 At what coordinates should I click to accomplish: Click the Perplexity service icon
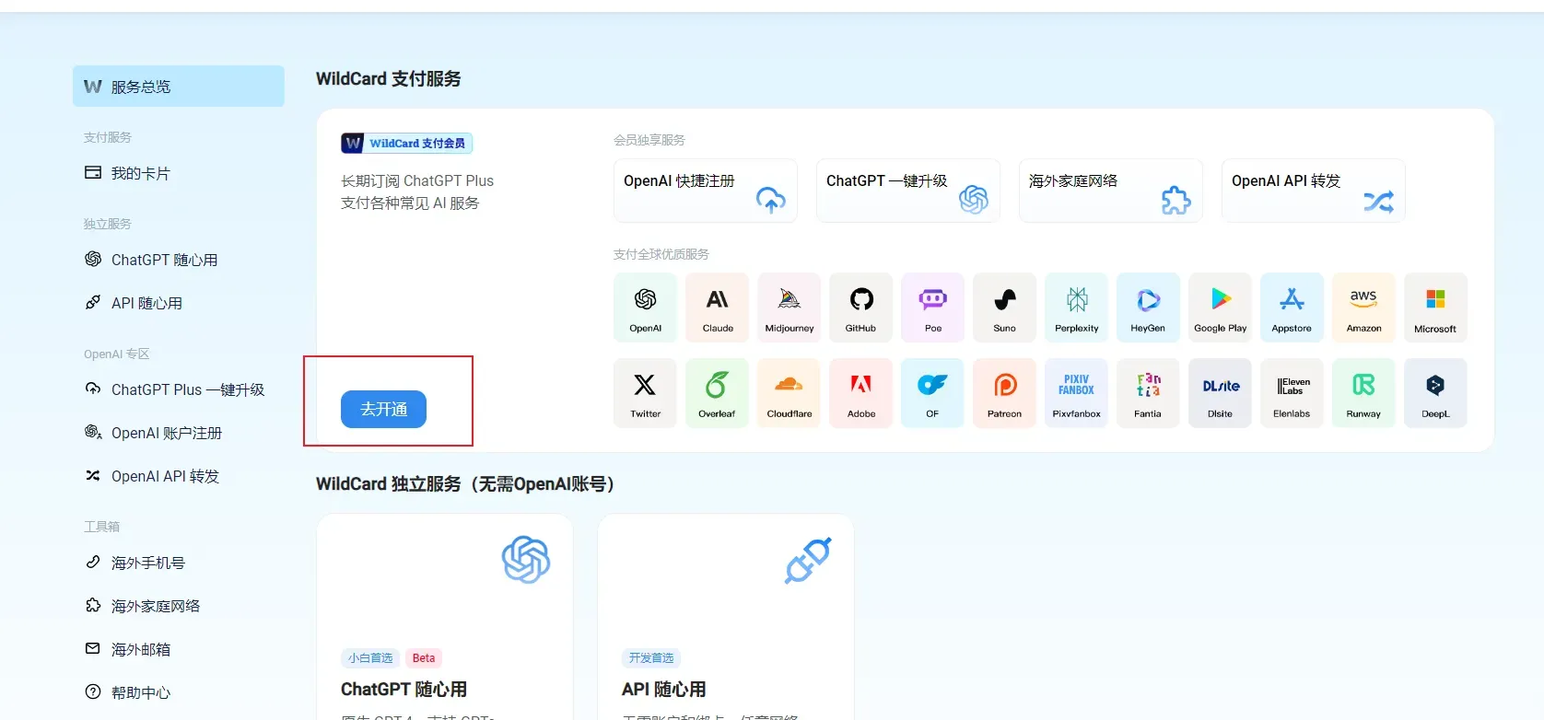coord(1077,308)
